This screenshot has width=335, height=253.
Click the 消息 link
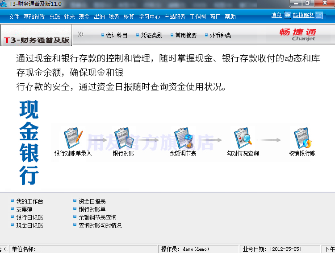(x=276, y=15)
